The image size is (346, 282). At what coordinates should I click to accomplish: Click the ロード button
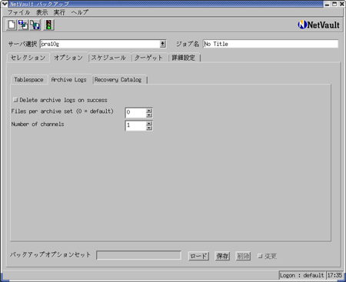pyautogui.click(x=198, y=256)
